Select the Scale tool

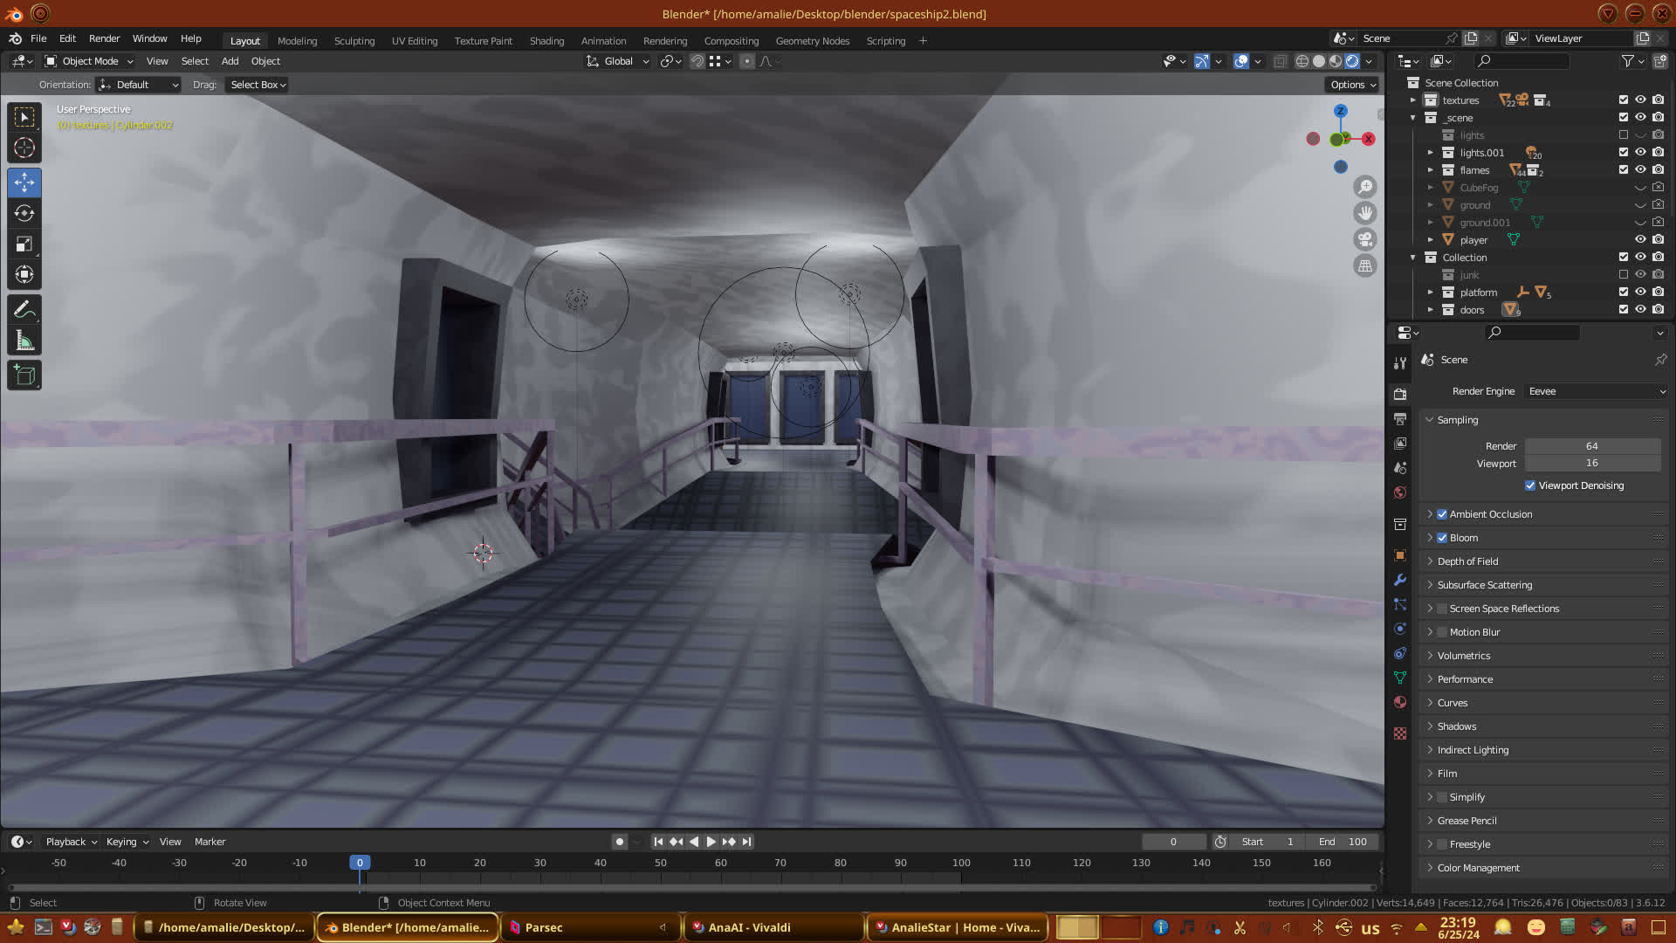(x=24, y=244)
